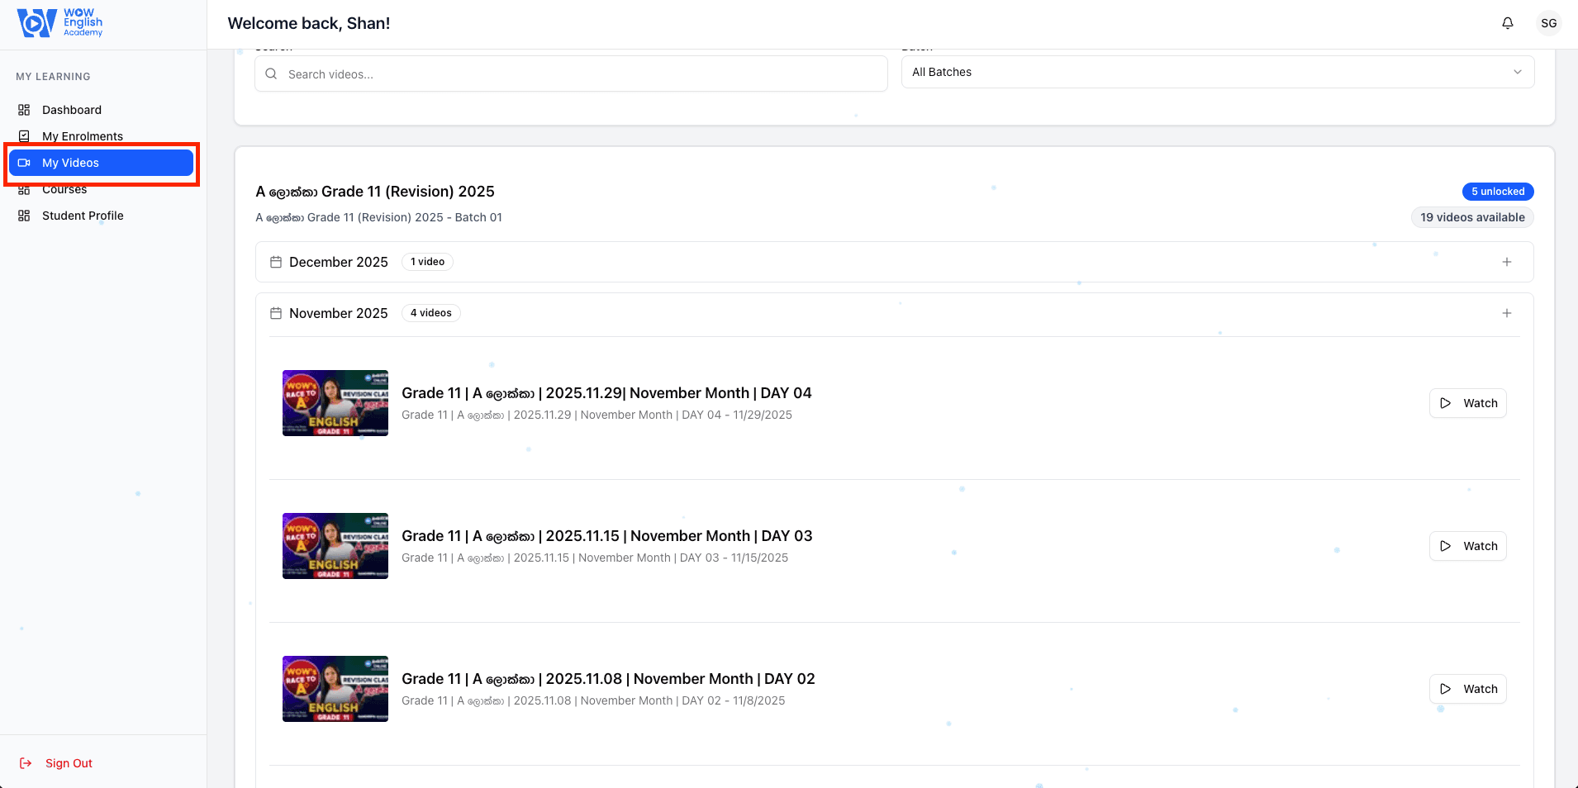Collapse the November 2025 section
Image resolution: width=1578 pixels, height=788 pixels.
tap(1506, 313)
